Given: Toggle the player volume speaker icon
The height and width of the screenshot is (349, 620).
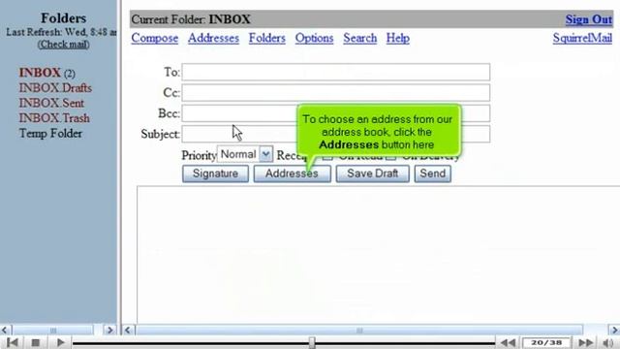Looking at the screenshot, I should tap(607, 342).
